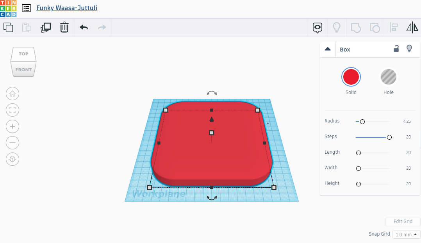Click the Radius slider handle

[362, 122]
